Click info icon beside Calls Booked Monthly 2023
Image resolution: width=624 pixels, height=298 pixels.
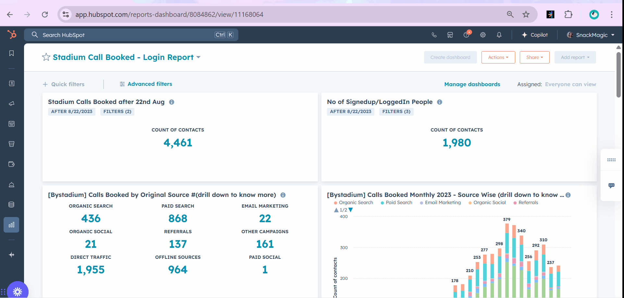coord(568,195)
